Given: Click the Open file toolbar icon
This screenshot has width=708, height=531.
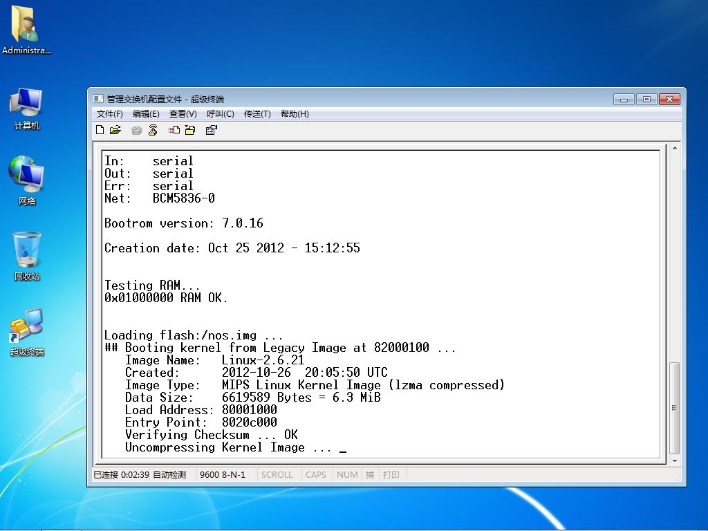Looking at the screenshot, I should point(115,130).
